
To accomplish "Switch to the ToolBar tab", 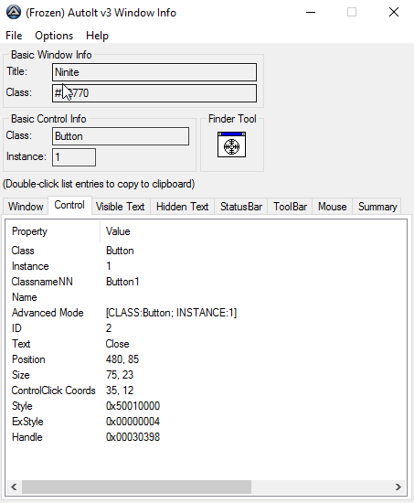I will pyautogui.click(x=291, y=207).
